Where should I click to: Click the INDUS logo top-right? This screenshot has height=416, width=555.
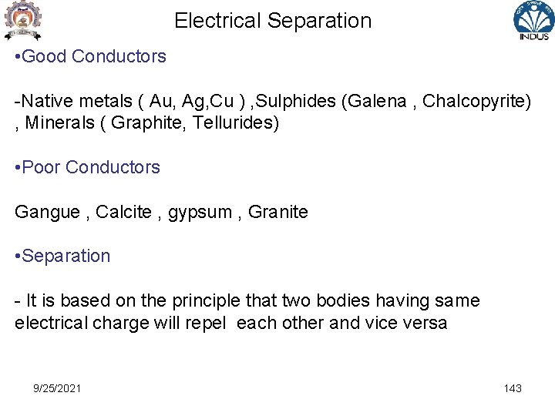tap(533, 20)
